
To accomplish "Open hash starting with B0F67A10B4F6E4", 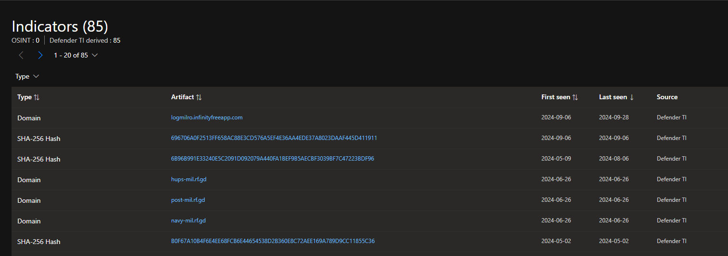I will pyautogui.click(x=273, y=241).
